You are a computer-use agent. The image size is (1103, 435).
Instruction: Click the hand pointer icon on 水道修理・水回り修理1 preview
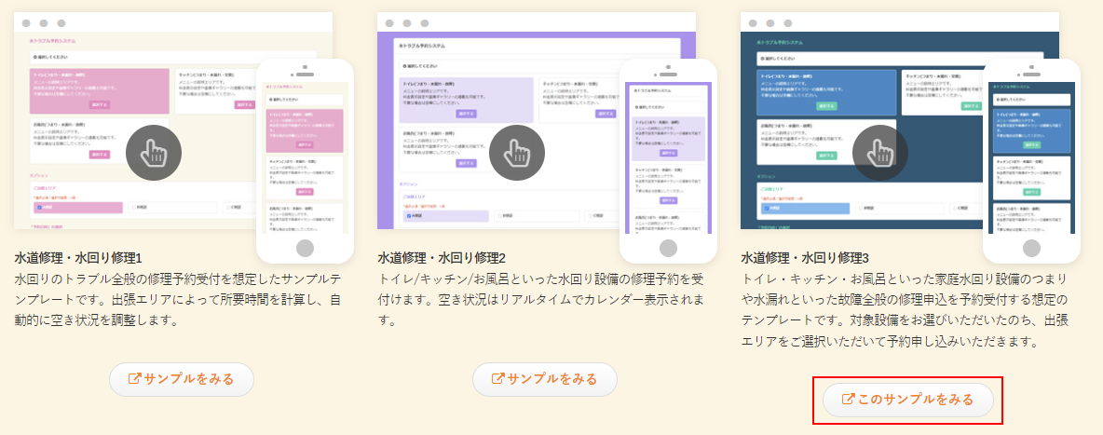click(154, 153)
